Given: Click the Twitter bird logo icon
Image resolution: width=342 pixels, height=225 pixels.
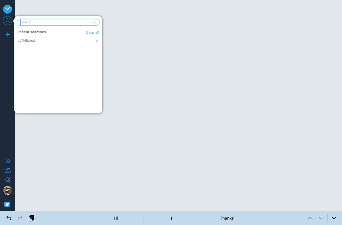Looking at the screenshot, I should (x=7, y=204).
